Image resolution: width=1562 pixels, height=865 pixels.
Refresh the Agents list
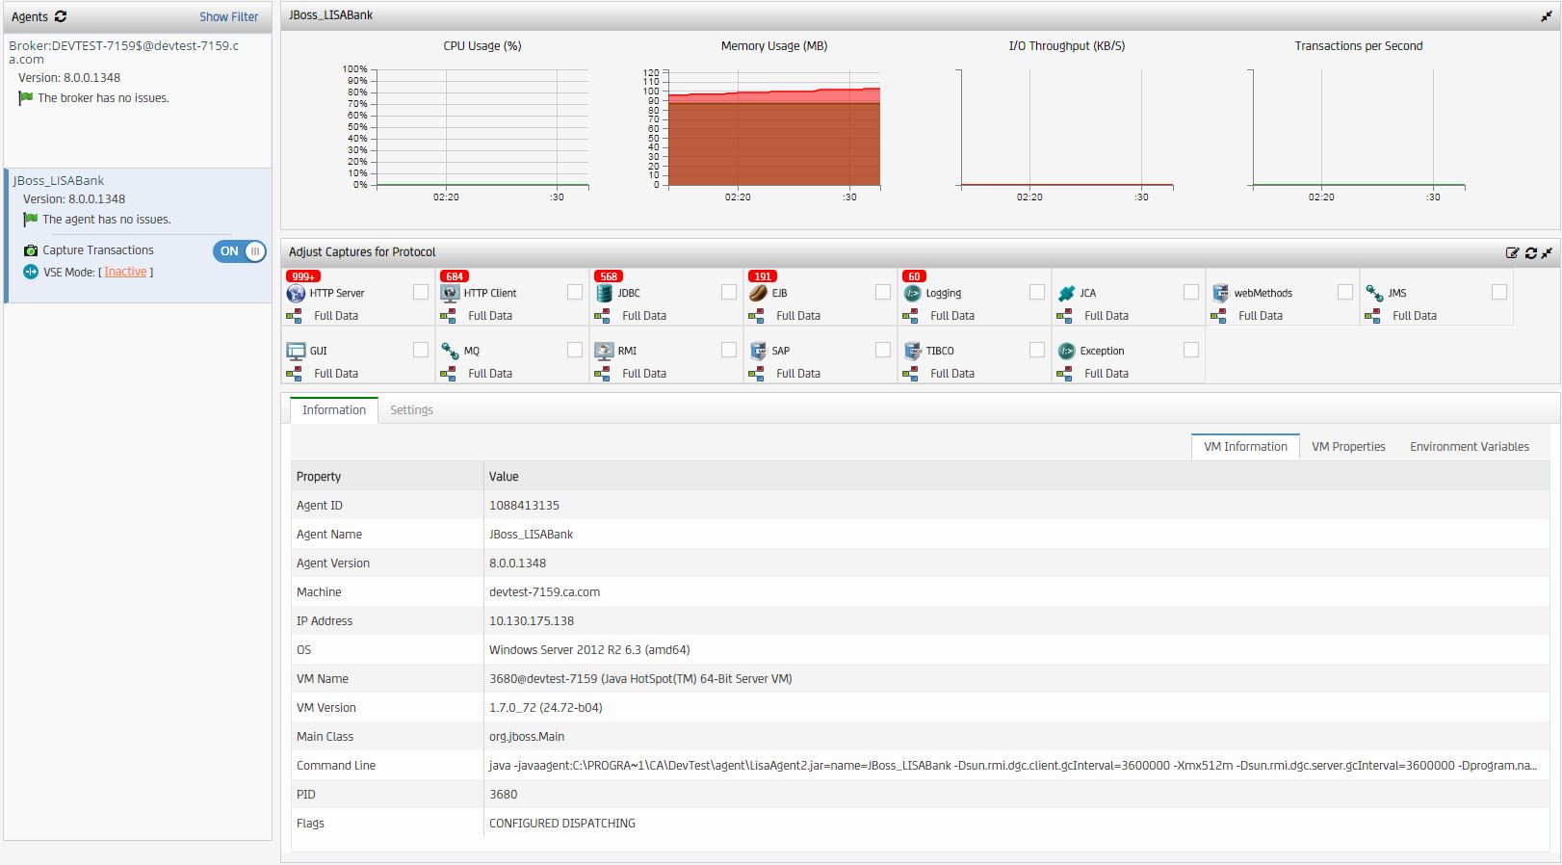[x=61, y=16]
